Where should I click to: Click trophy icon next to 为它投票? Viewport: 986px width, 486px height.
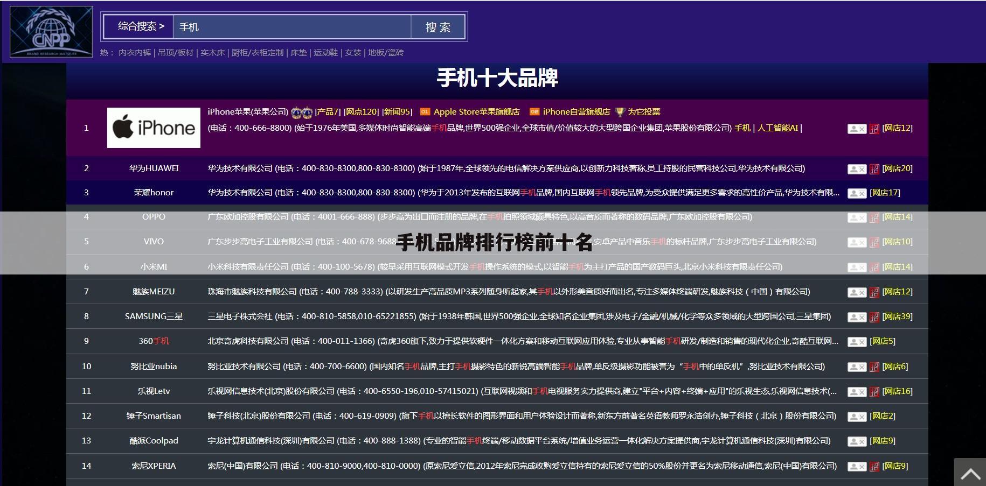pyautogui.click(x=620, y=112)
